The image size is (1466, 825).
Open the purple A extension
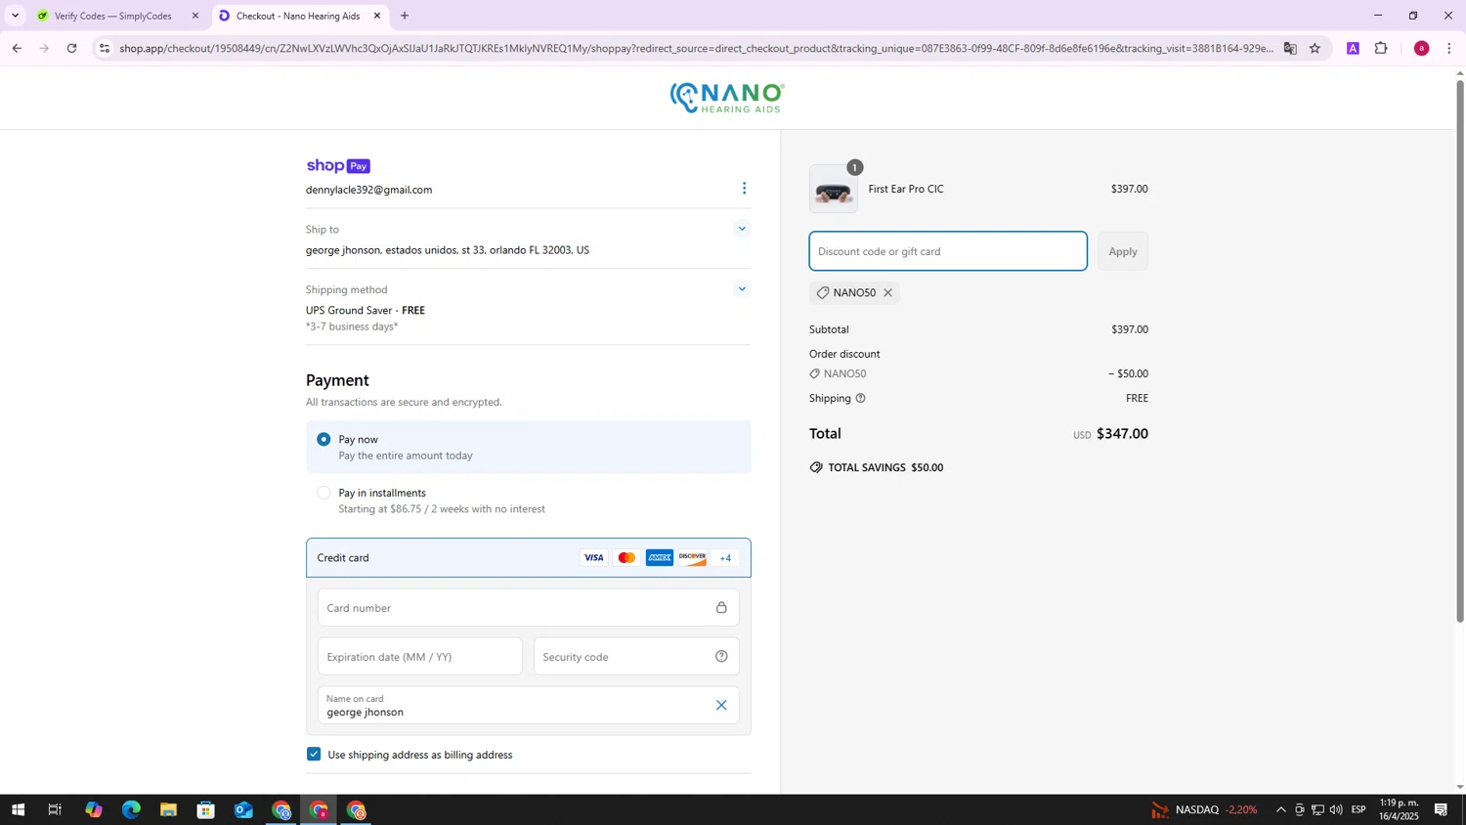click(x=1353, y=48)
